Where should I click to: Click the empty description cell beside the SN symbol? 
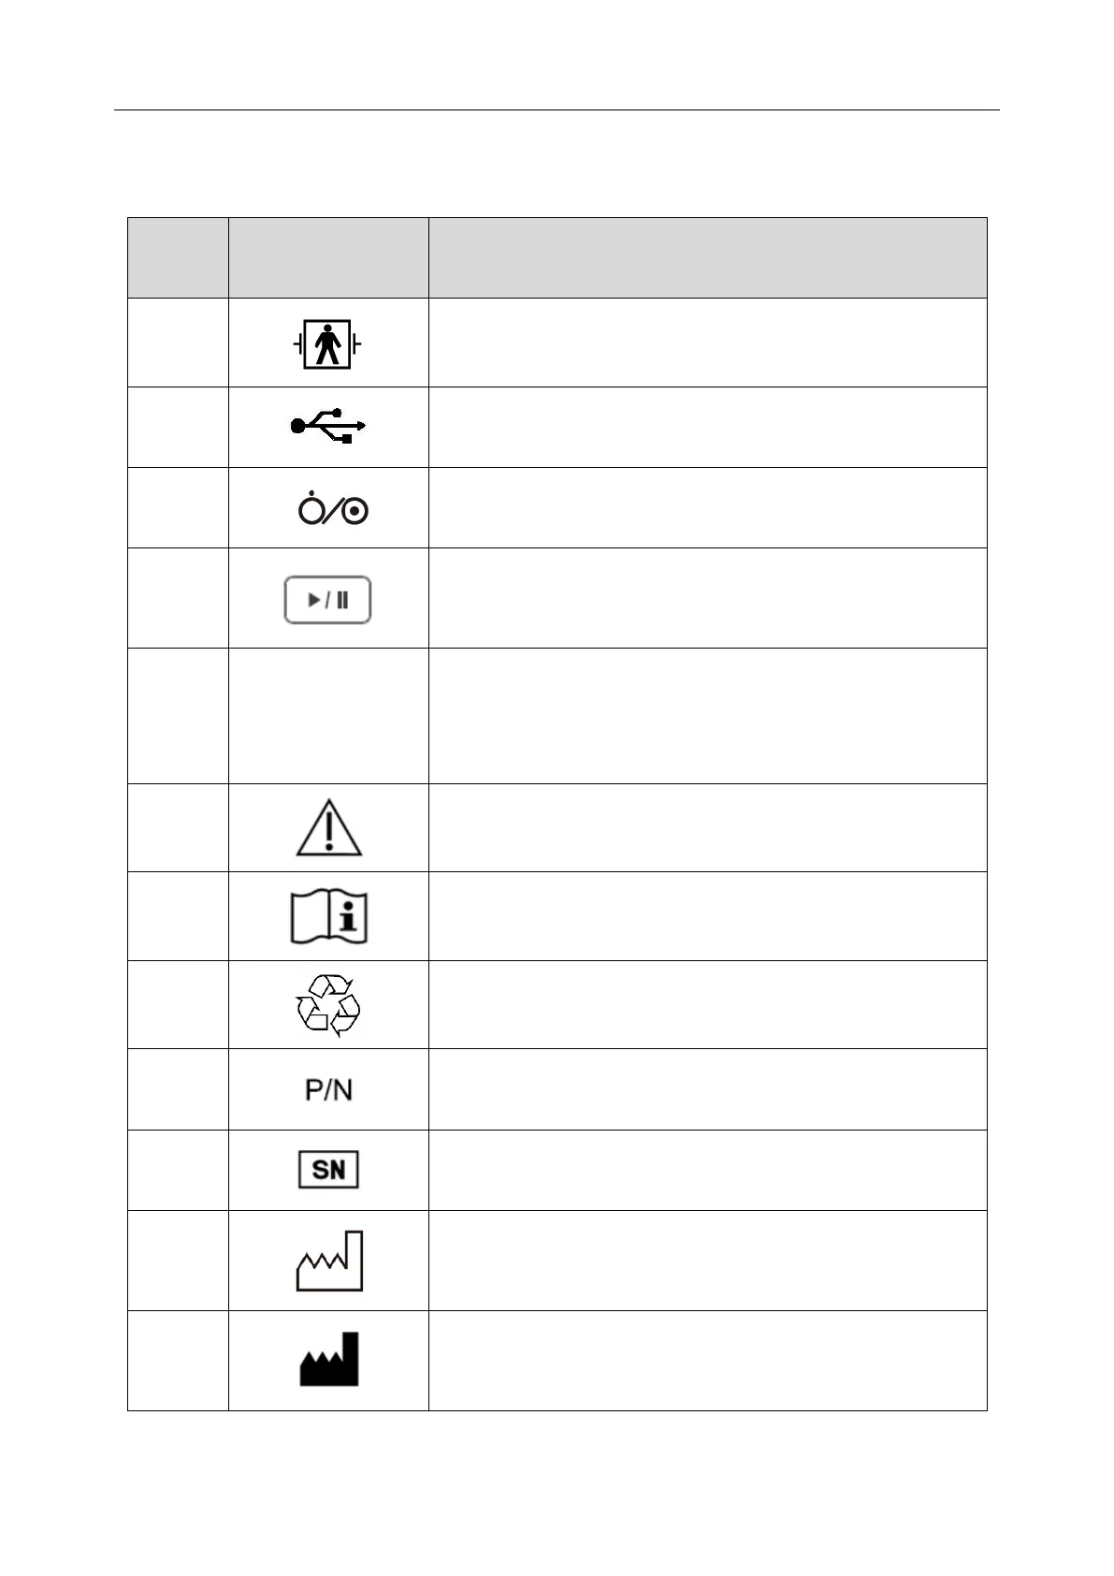tap(708, 1171)
